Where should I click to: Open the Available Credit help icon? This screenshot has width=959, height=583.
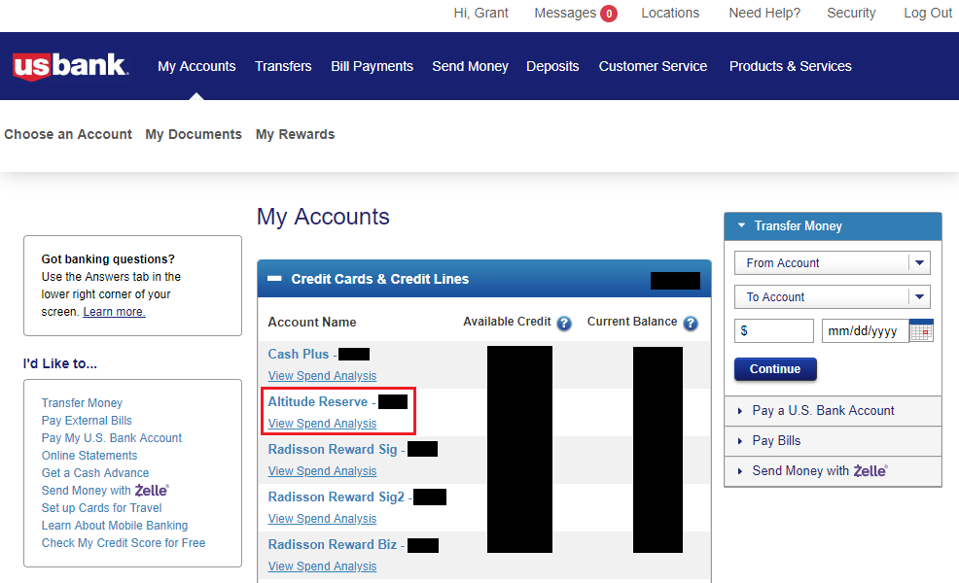pyautogui.click(x=564, y=324)
